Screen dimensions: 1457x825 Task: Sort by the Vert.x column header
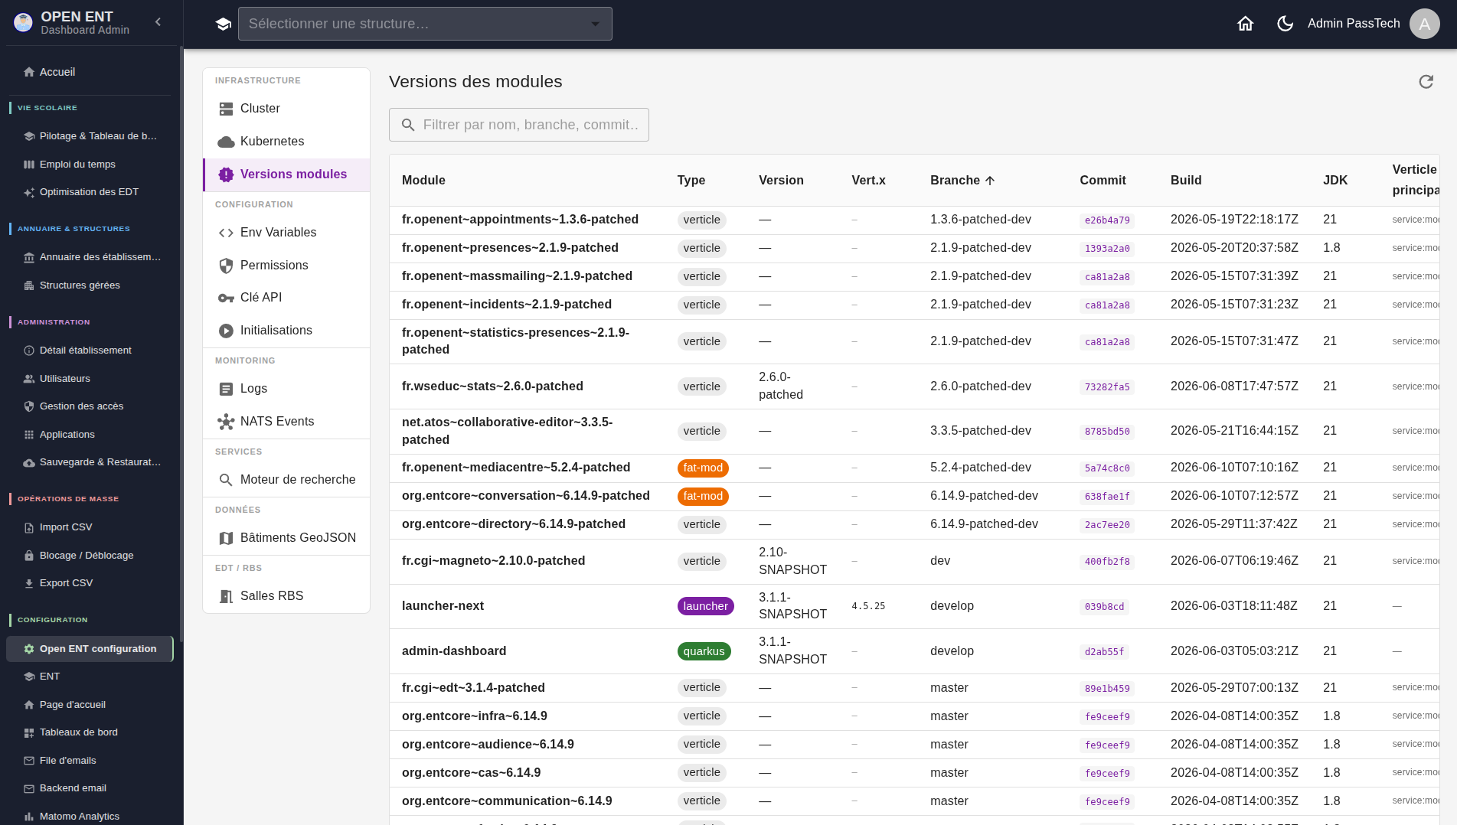pyautogui.click(x=868, y=181)
